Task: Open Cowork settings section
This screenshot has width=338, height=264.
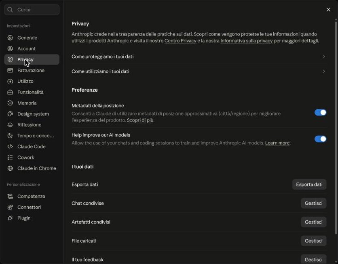Action: tap(32, 157)
